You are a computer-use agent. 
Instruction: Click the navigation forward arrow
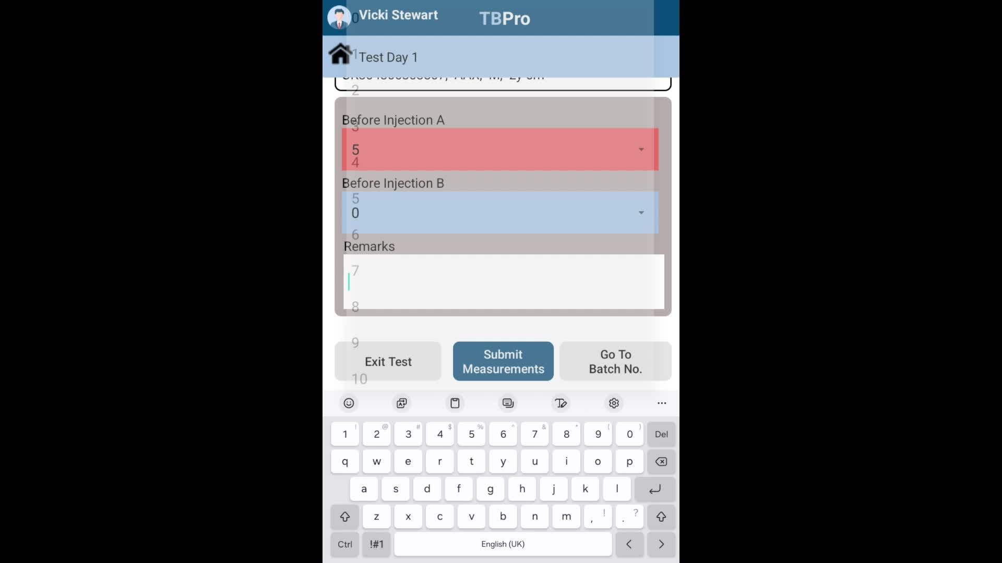click(660, 544)
